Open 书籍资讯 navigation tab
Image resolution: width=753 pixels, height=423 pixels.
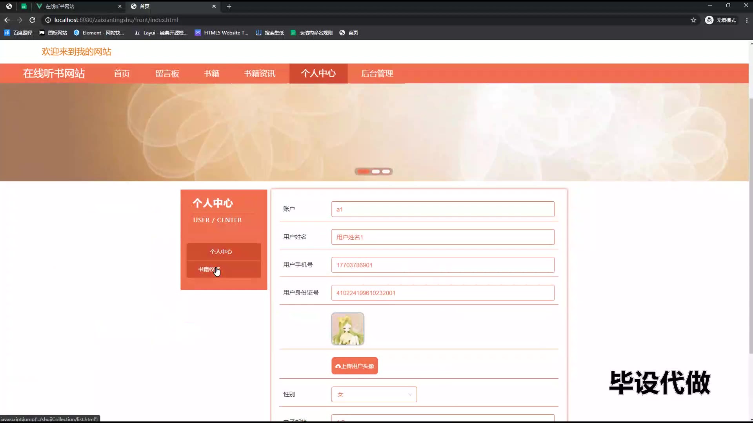pos(259,74)
